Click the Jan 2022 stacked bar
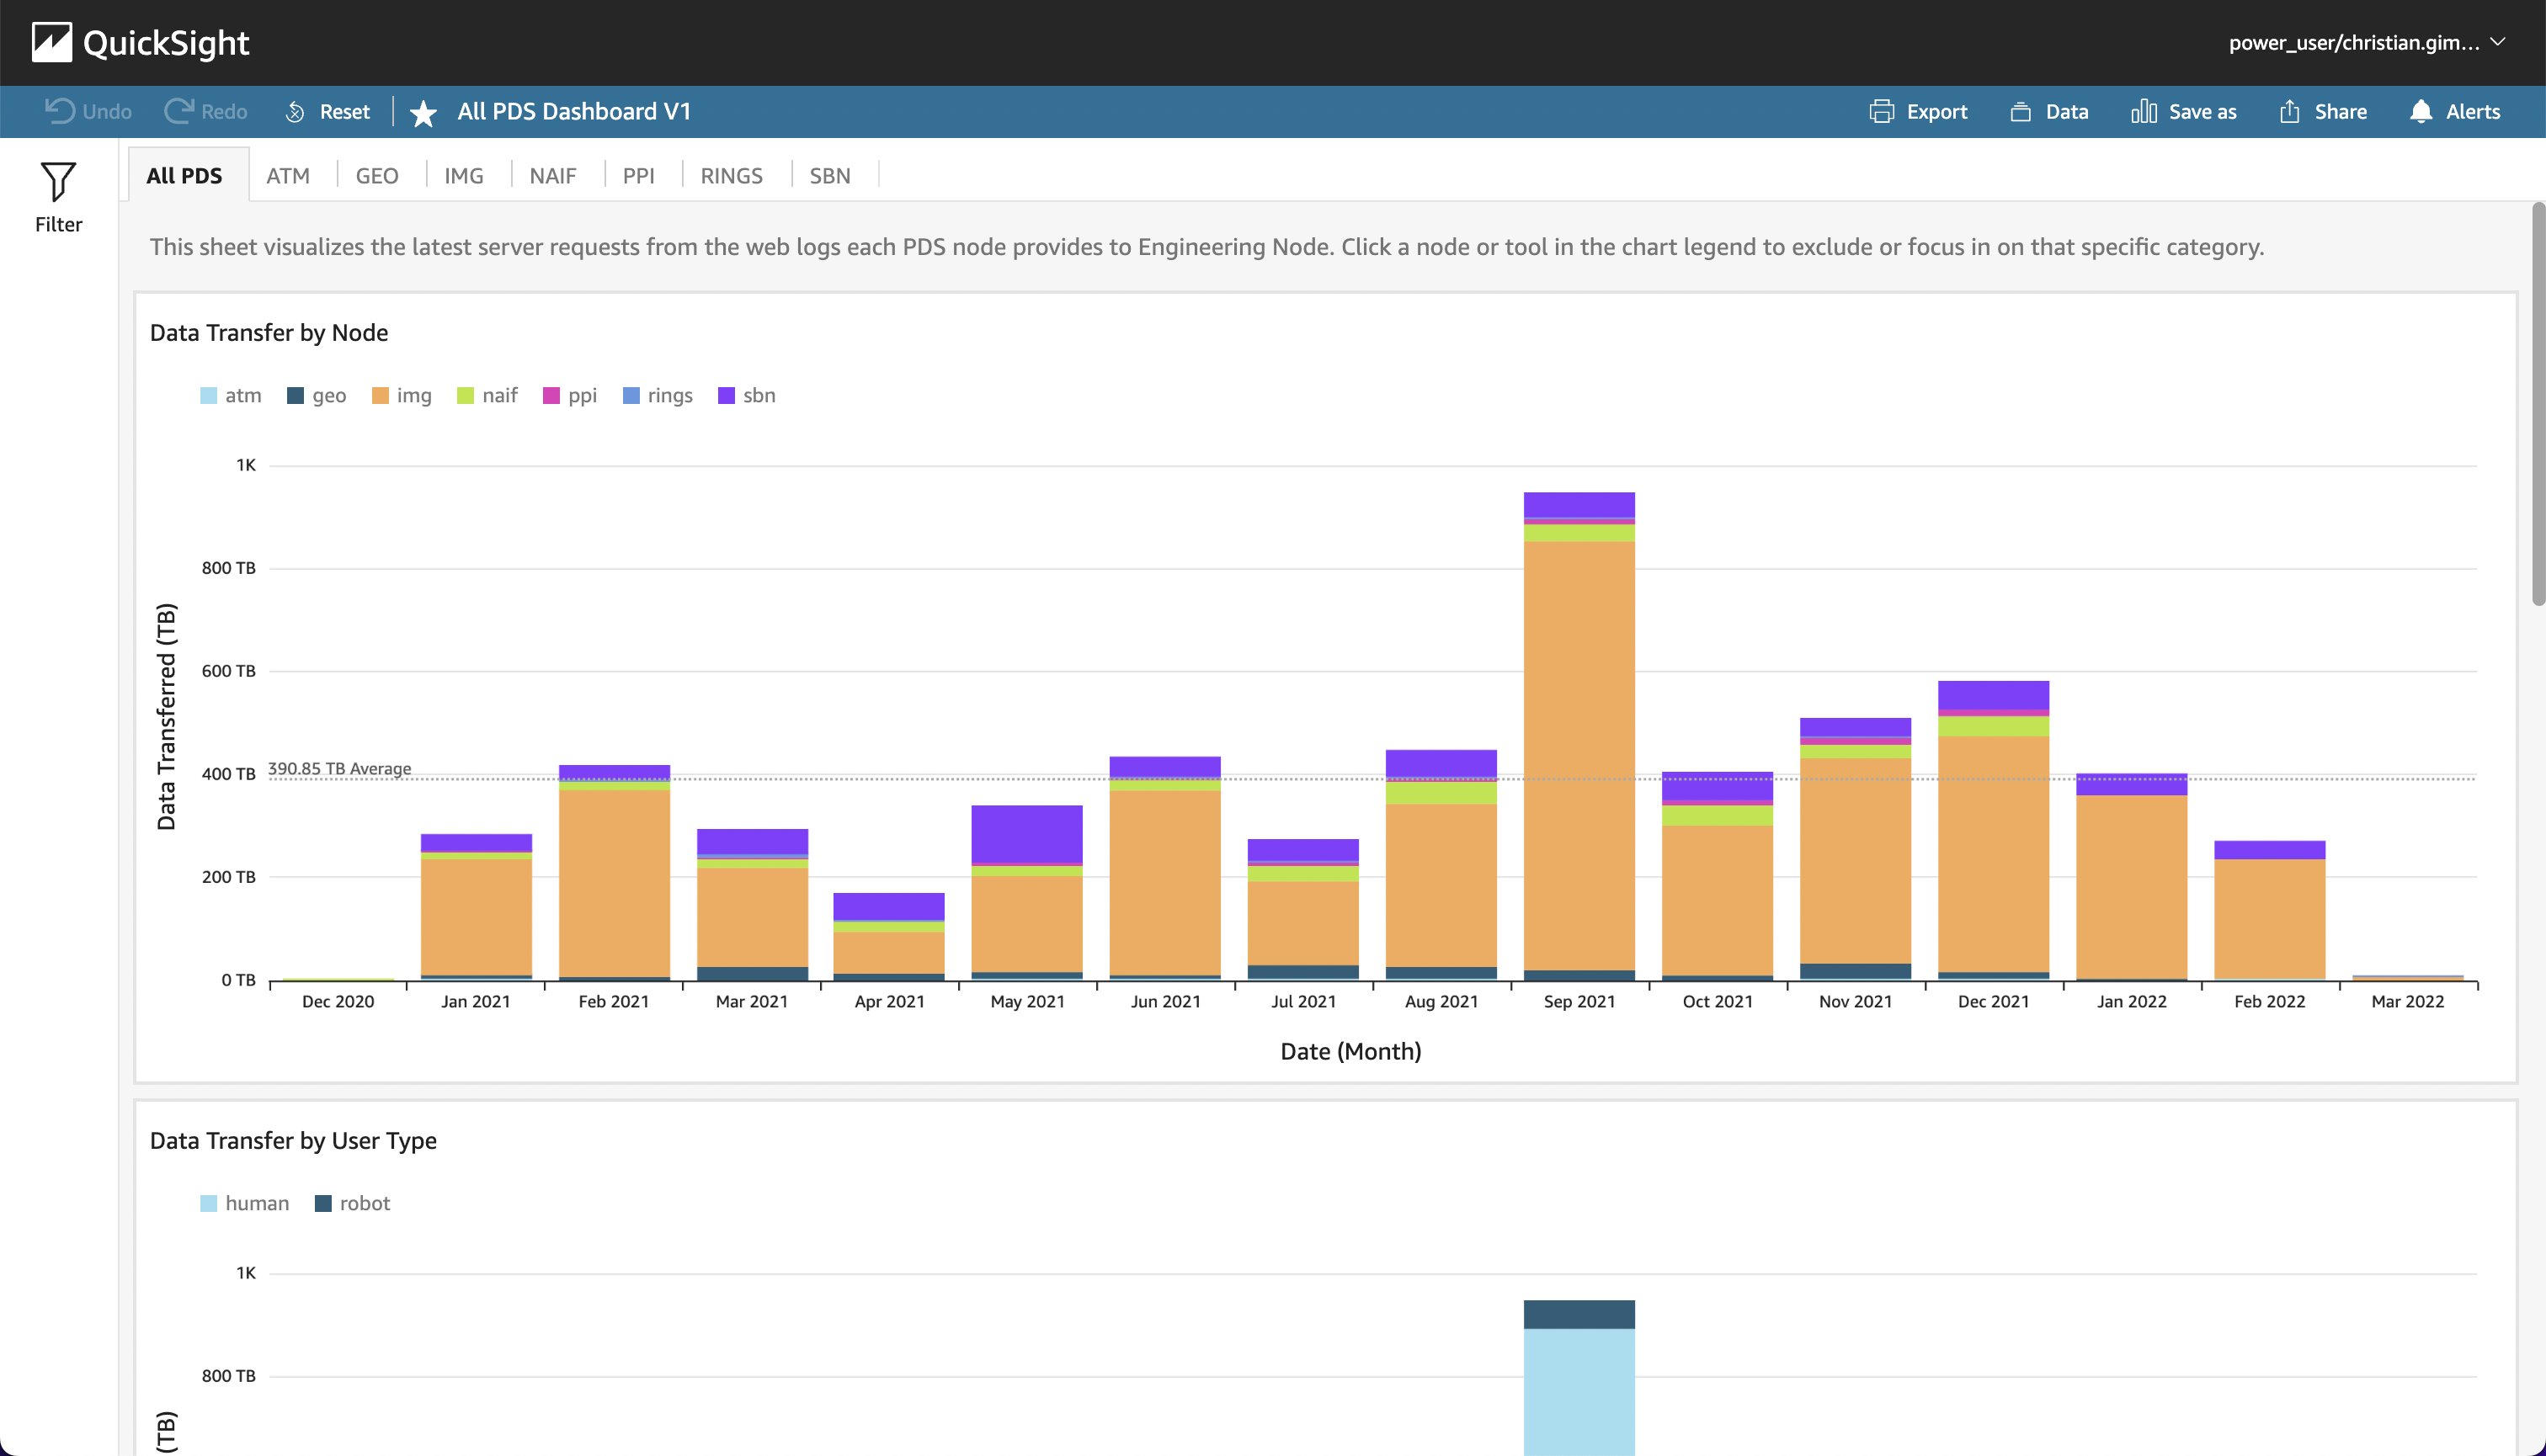 (2132, 877)
